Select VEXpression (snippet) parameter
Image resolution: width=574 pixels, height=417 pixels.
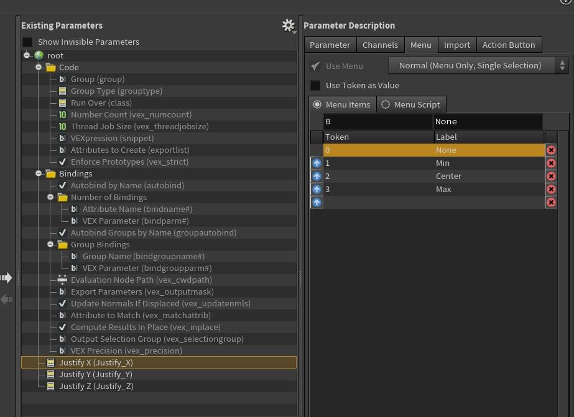pos(112,138)
